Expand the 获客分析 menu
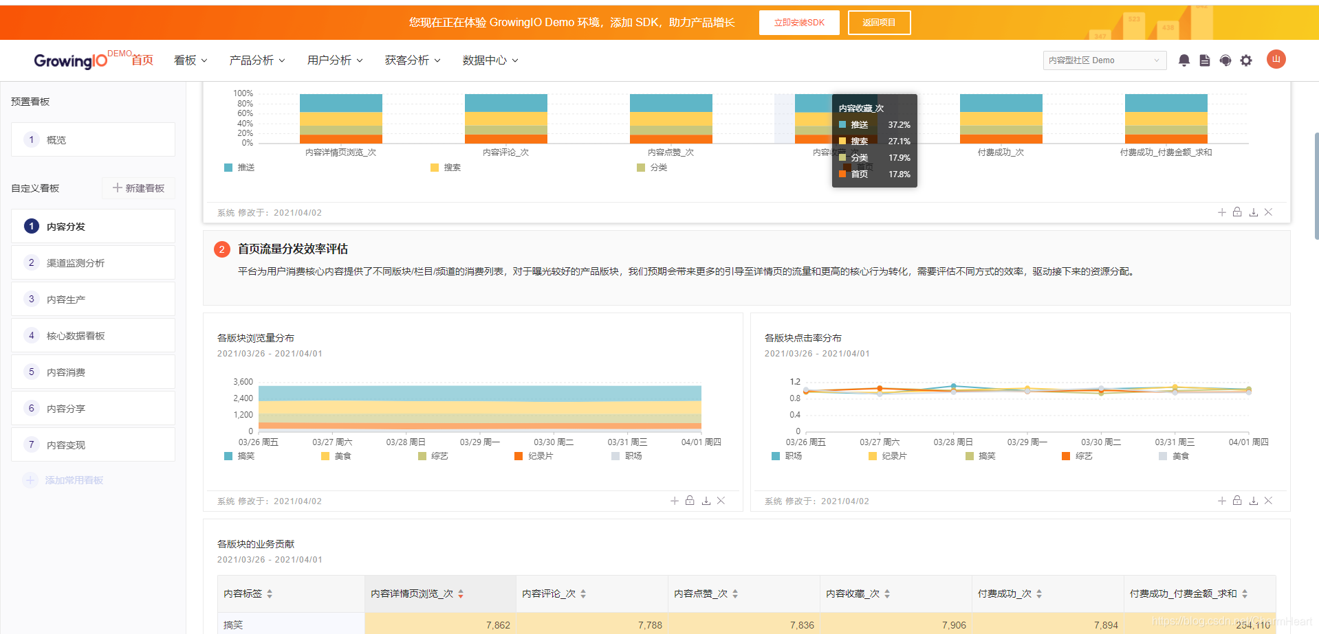This screenshot has width=1319, height=634. [x=413, y=60]
